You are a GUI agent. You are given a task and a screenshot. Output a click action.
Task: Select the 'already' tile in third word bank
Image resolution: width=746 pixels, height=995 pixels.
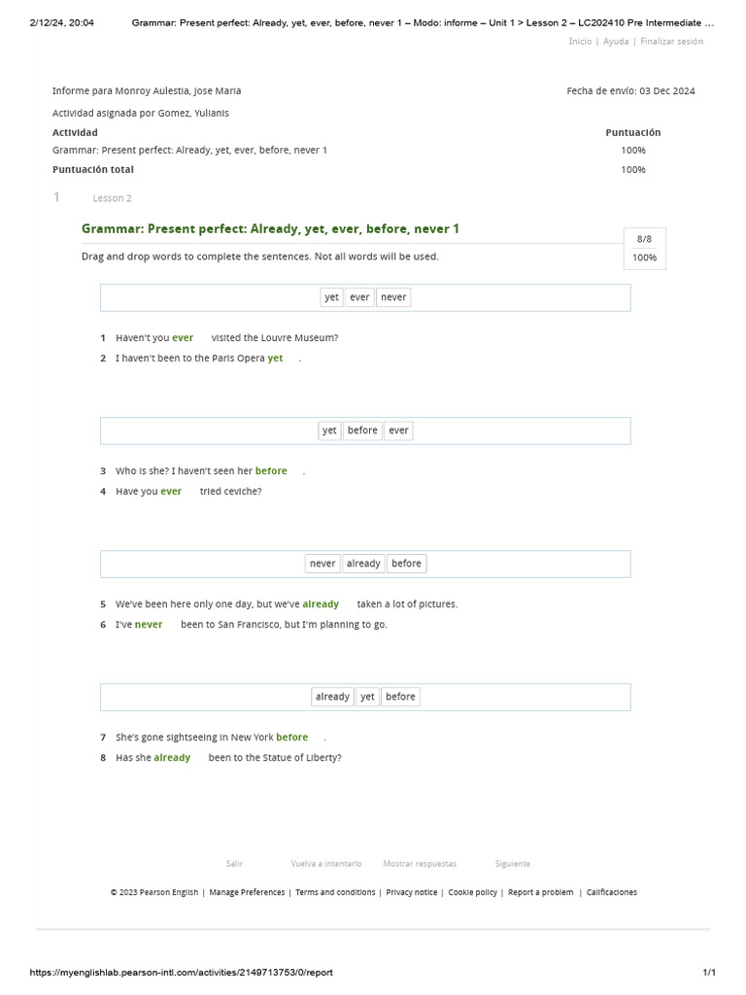pos(363,564)
